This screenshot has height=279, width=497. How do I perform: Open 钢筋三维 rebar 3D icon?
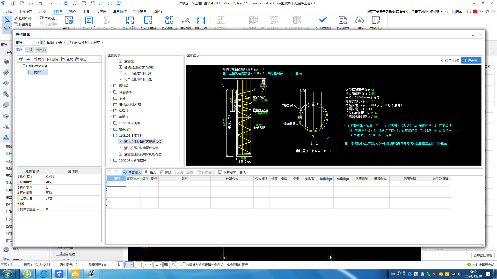(201, 23)
